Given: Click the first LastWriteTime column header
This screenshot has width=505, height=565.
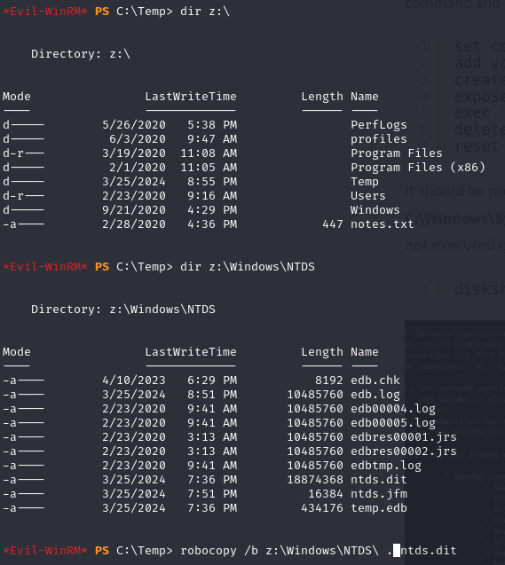Looking at the screenshot, I should pos(191,97).
